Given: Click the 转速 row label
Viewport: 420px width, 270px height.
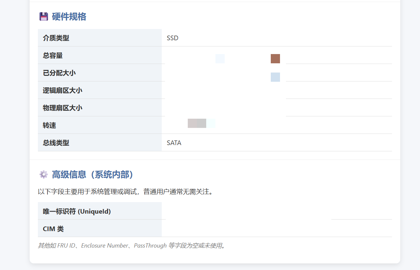Looking at the screenshot, I should coord(100,125).
